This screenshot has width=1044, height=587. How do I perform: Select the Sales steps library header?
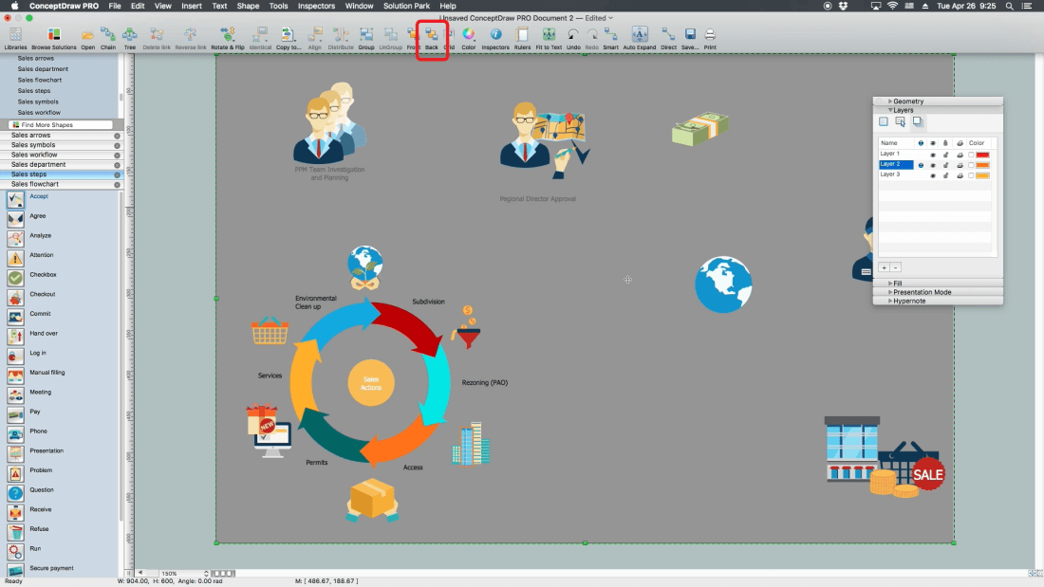(62, 174)
